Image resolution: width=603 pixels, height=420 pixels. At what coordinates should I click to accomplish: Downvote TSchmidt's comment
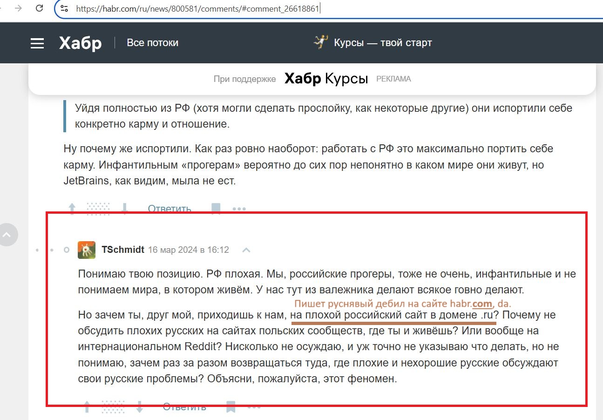tap(139, 407)
